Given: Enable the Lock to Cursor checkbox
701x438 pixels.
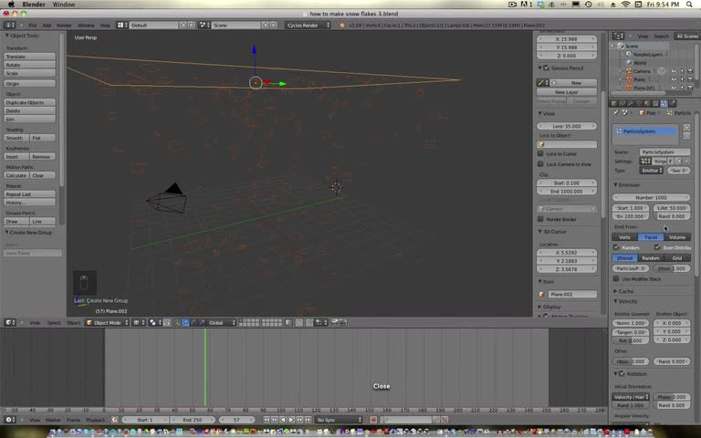Looking at the screenshot, I should click(x=541, y=153).
